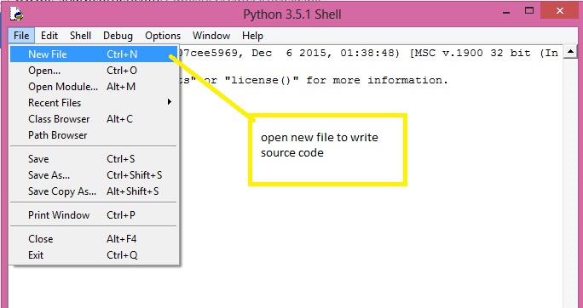Launch the Class Browser
Screen dimensions: 583x308
93,119
